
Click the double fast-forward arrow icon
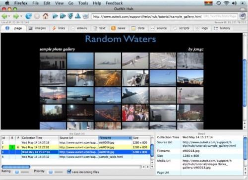click(x=62, y=16)
